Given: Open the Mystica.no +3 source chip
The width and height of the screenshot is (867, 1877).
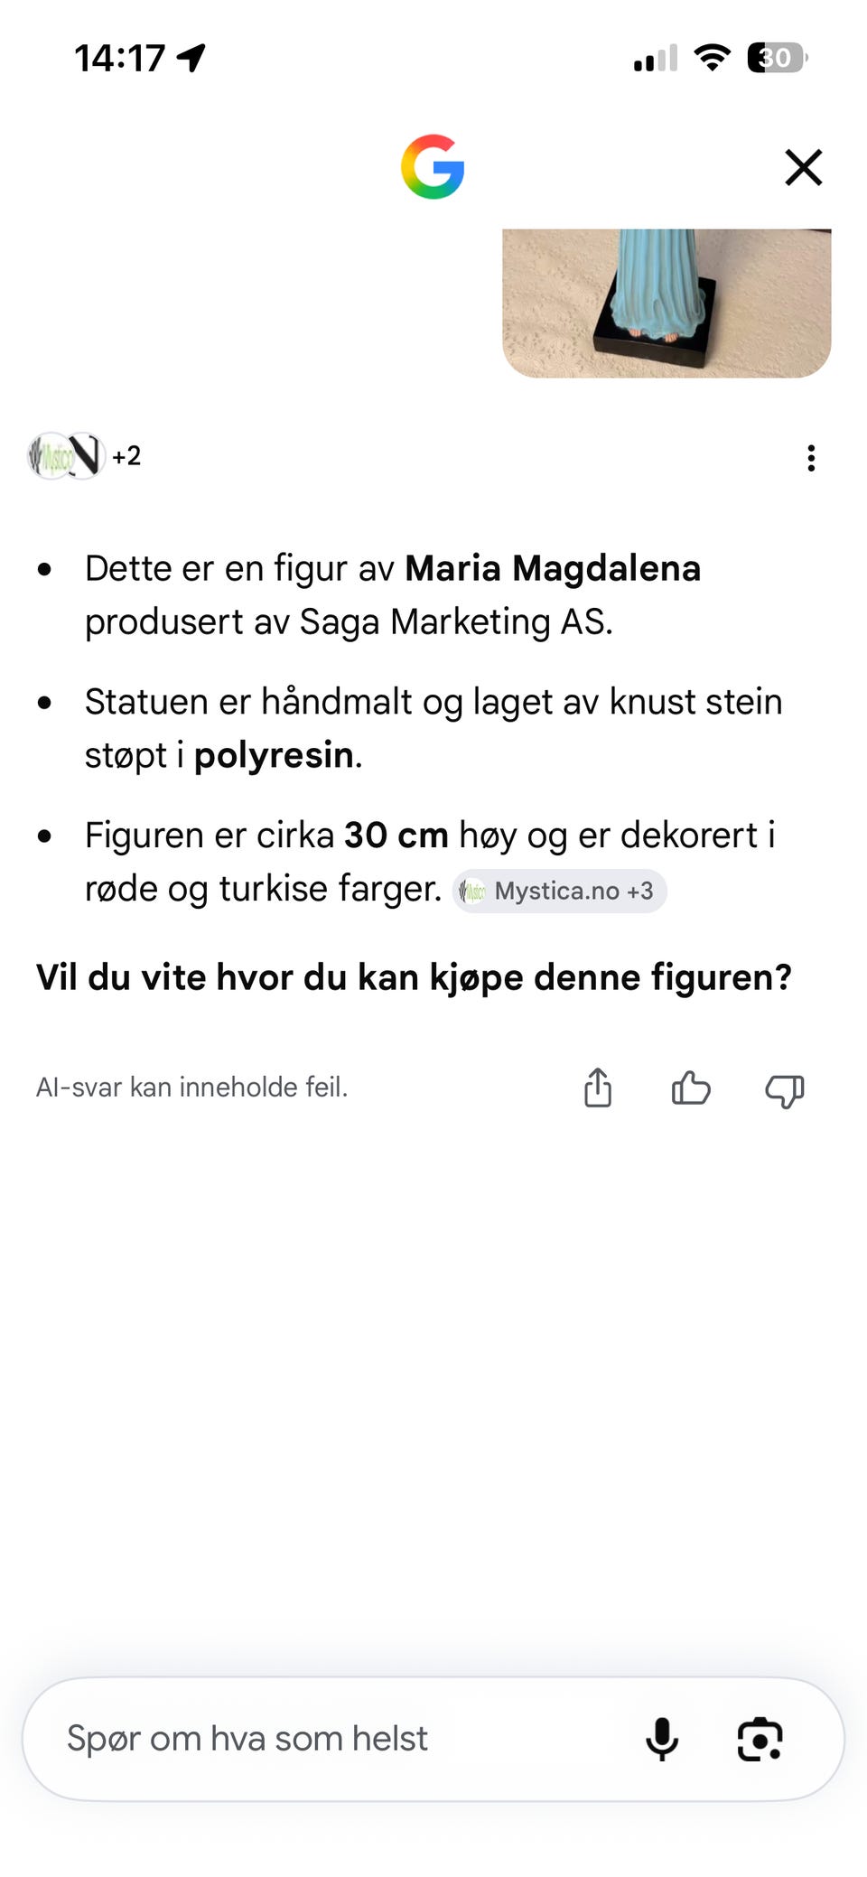Looking at the screenshot, I should pos(559,892).
